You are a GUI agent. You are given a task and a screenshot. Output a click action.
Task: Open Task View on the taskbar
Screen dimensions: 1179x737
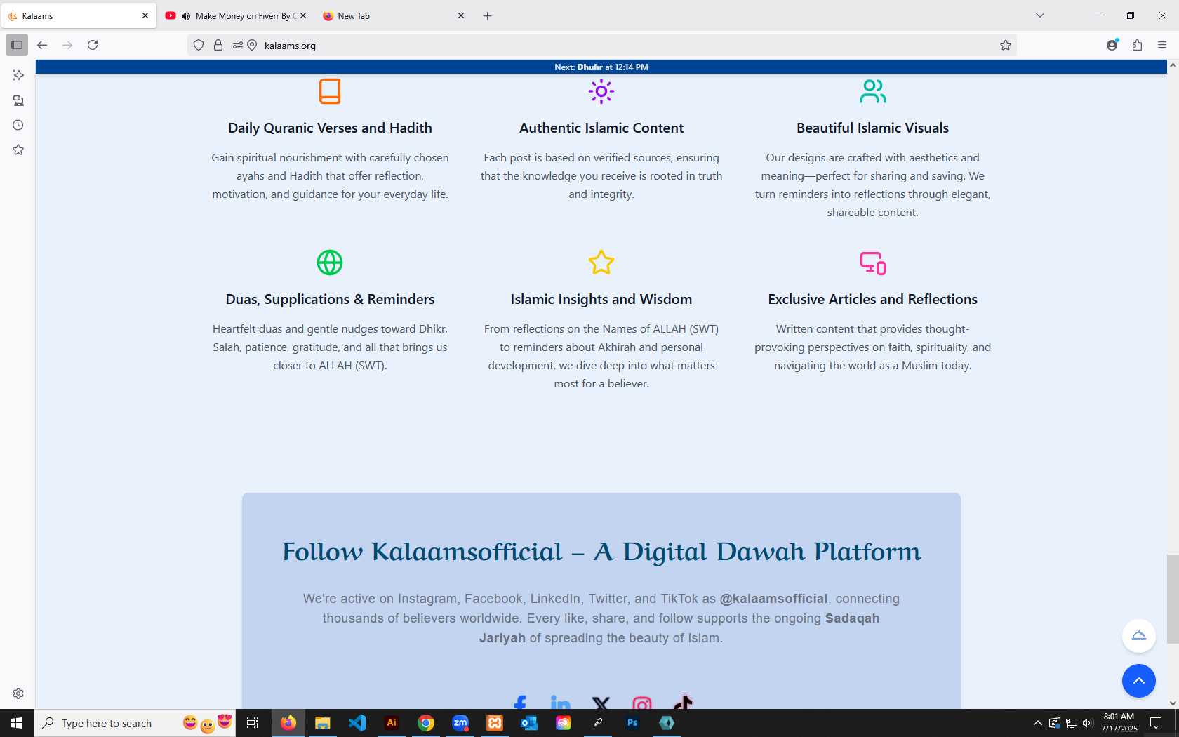(253, 723)
